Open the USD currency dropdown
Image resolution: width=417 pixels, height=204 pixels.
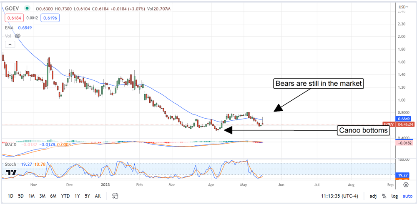tap(402, 7)
